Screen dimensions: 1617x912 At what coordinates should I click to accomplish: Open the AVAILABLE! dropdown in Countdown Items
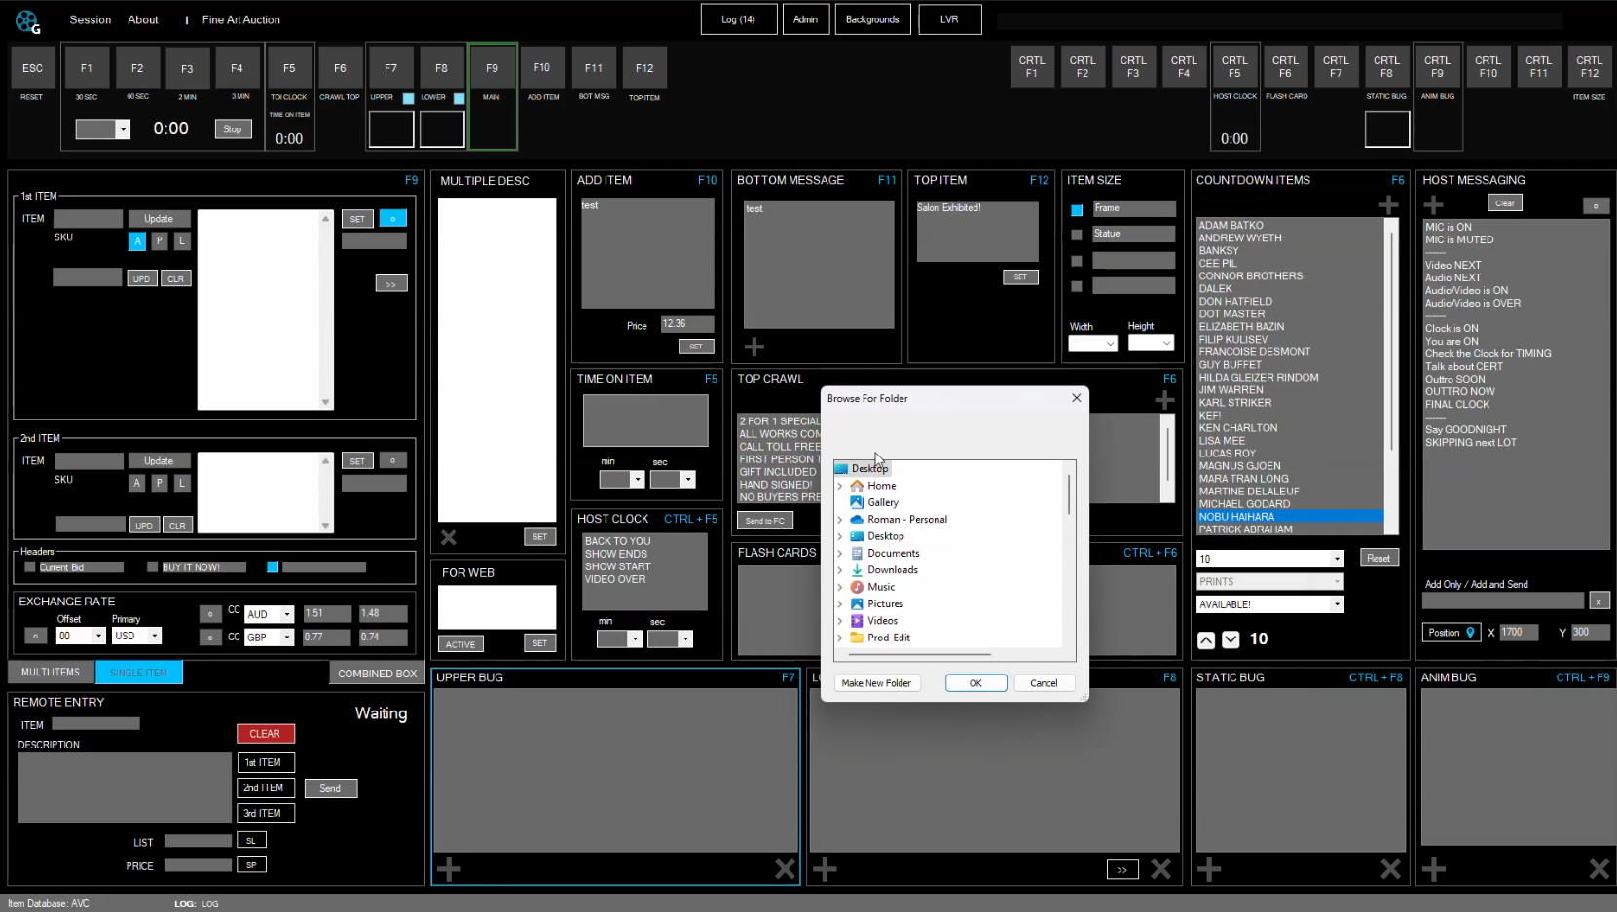(1337, 604)
